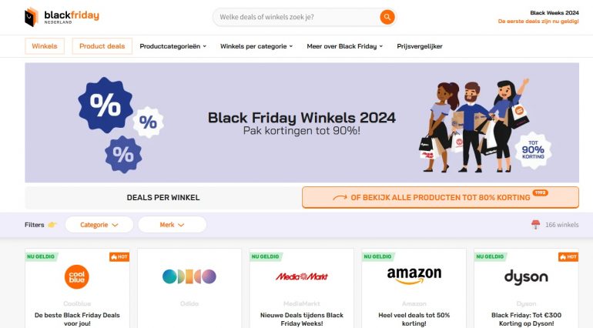
Task: Select the Coolblue store logo
Action: [x=77, y=276]
